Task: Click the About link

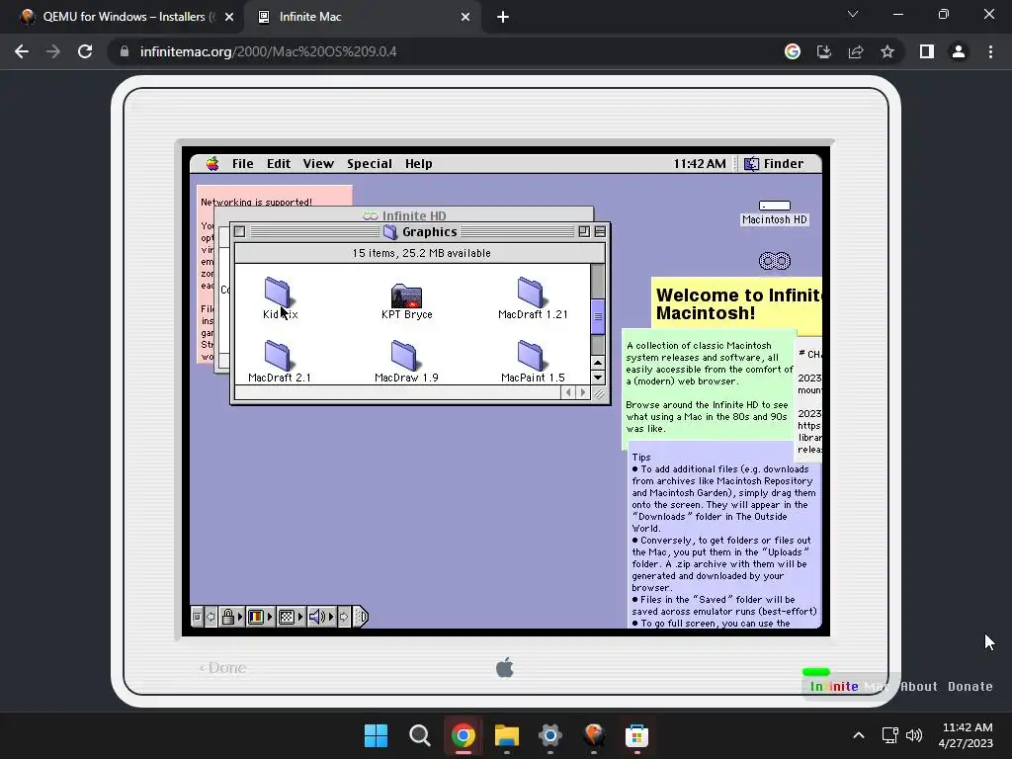Action: (919, 687)
